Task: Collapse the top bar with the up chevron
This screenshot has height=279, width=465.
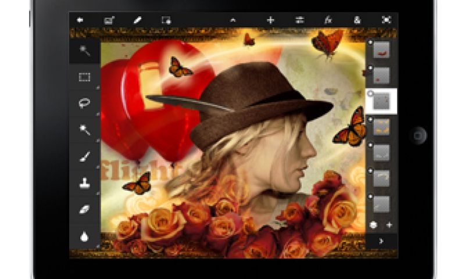Action: (x=233, y=20)
